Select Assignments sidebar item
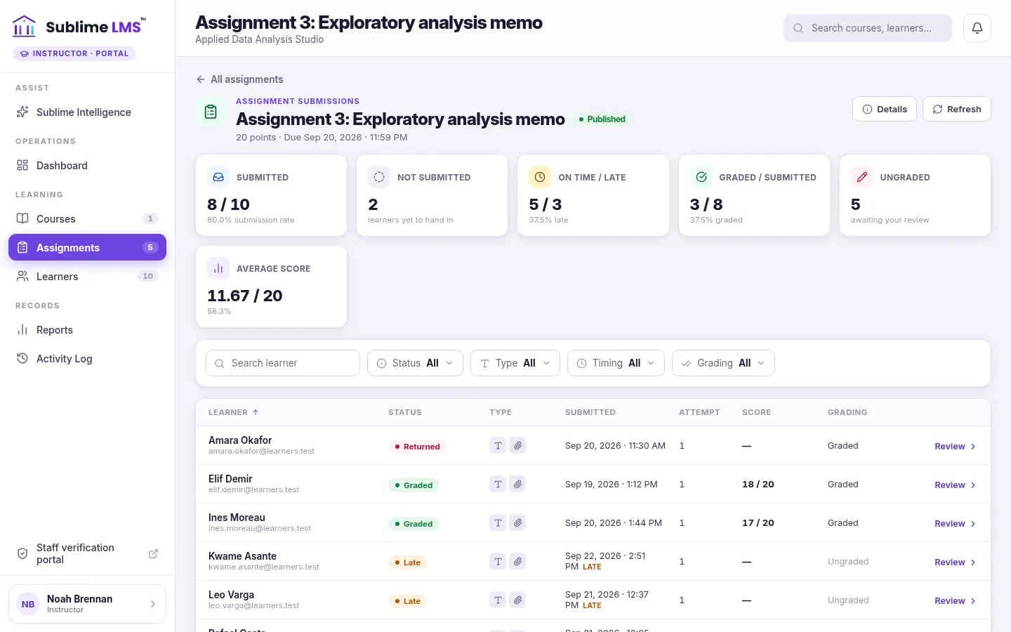This screenshot has width=1011, height=632. point(87,247)
